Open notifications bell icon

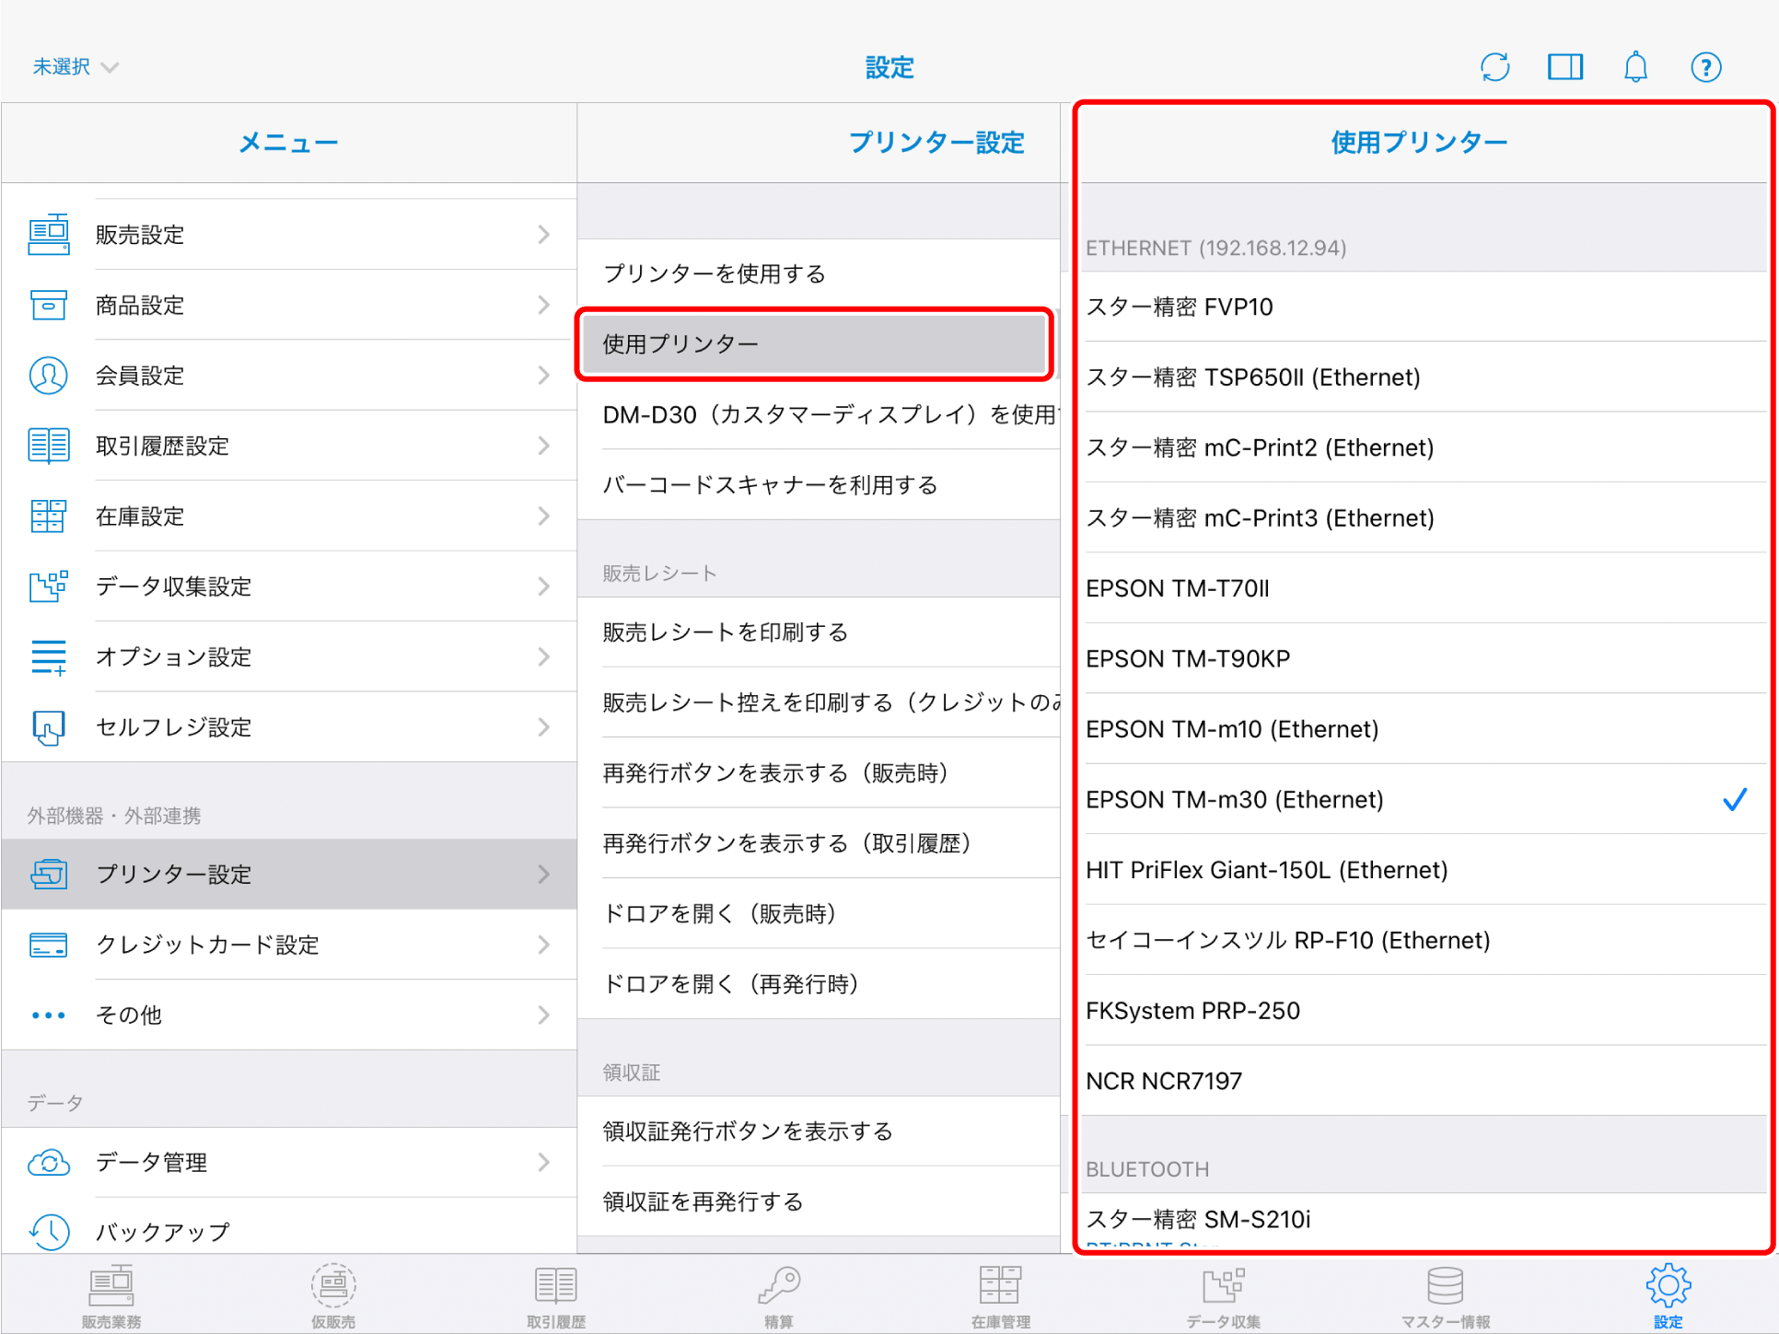[1635, 67]
